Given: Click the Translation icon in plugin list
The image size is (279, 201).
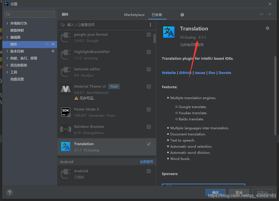Looking at the screenshot, I should 66,147.
